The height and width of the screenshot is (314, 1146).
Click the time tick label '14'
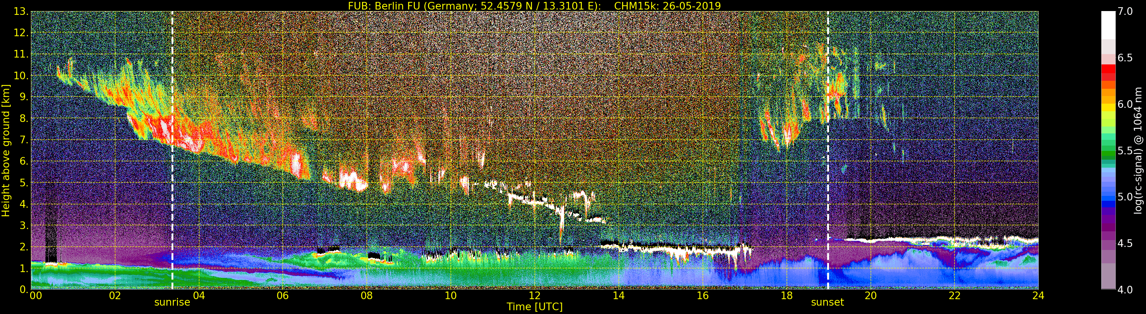[618, 296]
